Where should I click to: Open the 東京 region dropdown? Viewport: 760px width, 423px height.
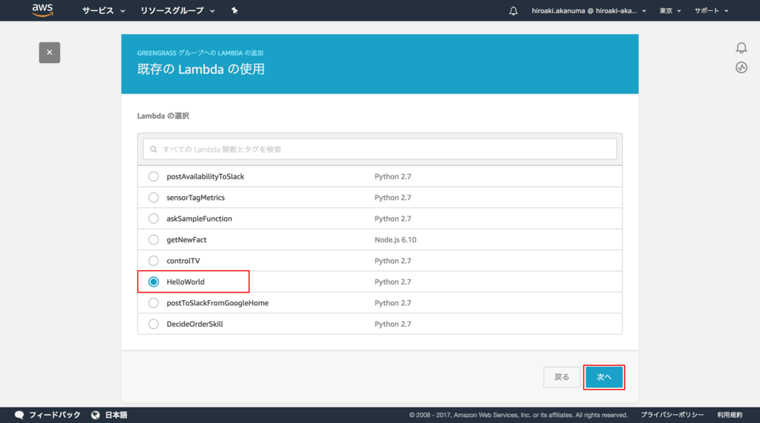click(x=670, y=10)
